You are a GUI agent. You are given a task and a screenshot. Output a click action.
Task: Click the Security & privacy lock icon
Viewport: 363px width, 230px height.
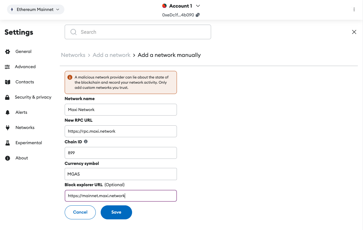pos(8,97)
